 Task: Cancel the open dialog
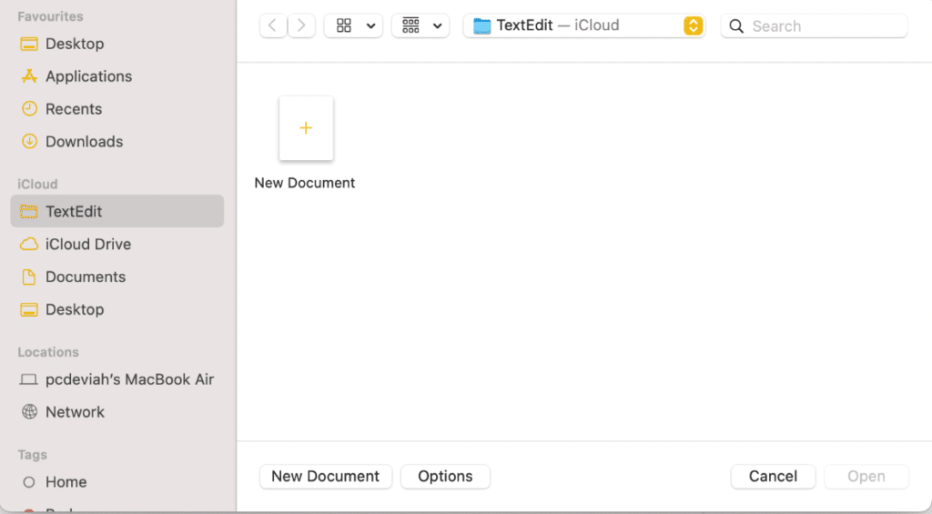pos(773,476)
